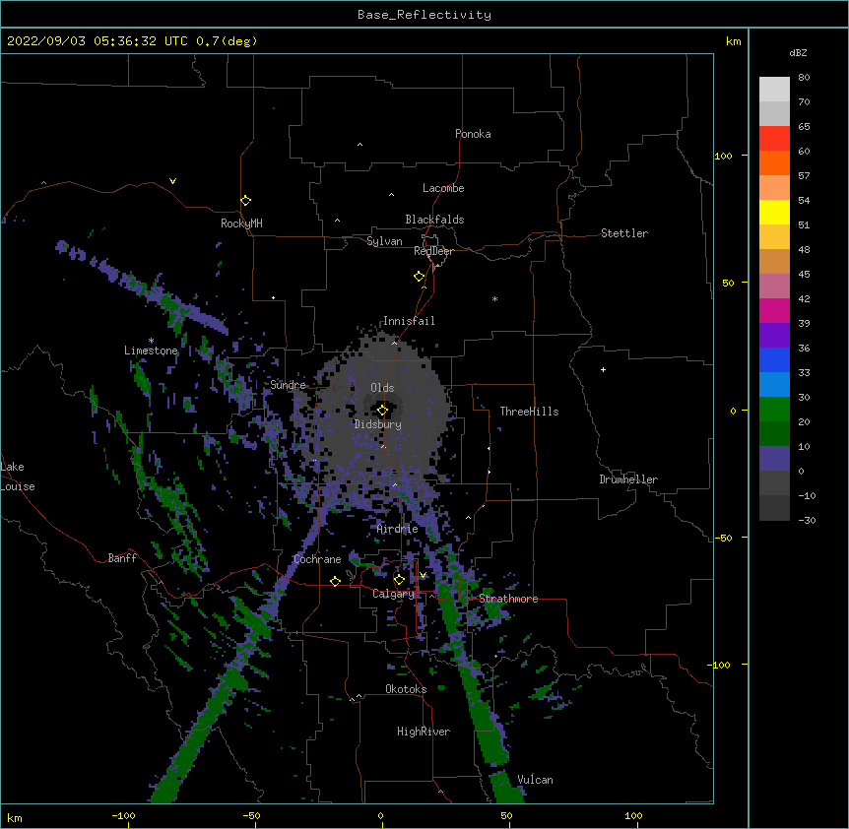849x829 pixels.
Task: Click the Drumheller town label
Action: click(x=628, y=479)
